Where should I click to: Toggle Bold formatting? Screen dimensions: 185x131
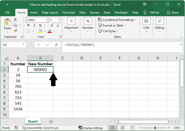pyautogui.click(x=29, y=25)
